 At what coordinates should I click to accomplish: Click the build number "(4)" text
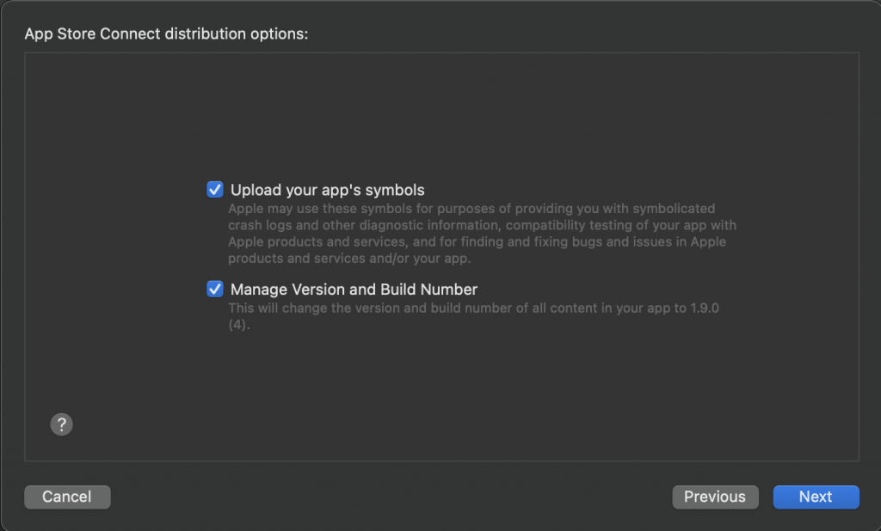click(x=238, y=325)
